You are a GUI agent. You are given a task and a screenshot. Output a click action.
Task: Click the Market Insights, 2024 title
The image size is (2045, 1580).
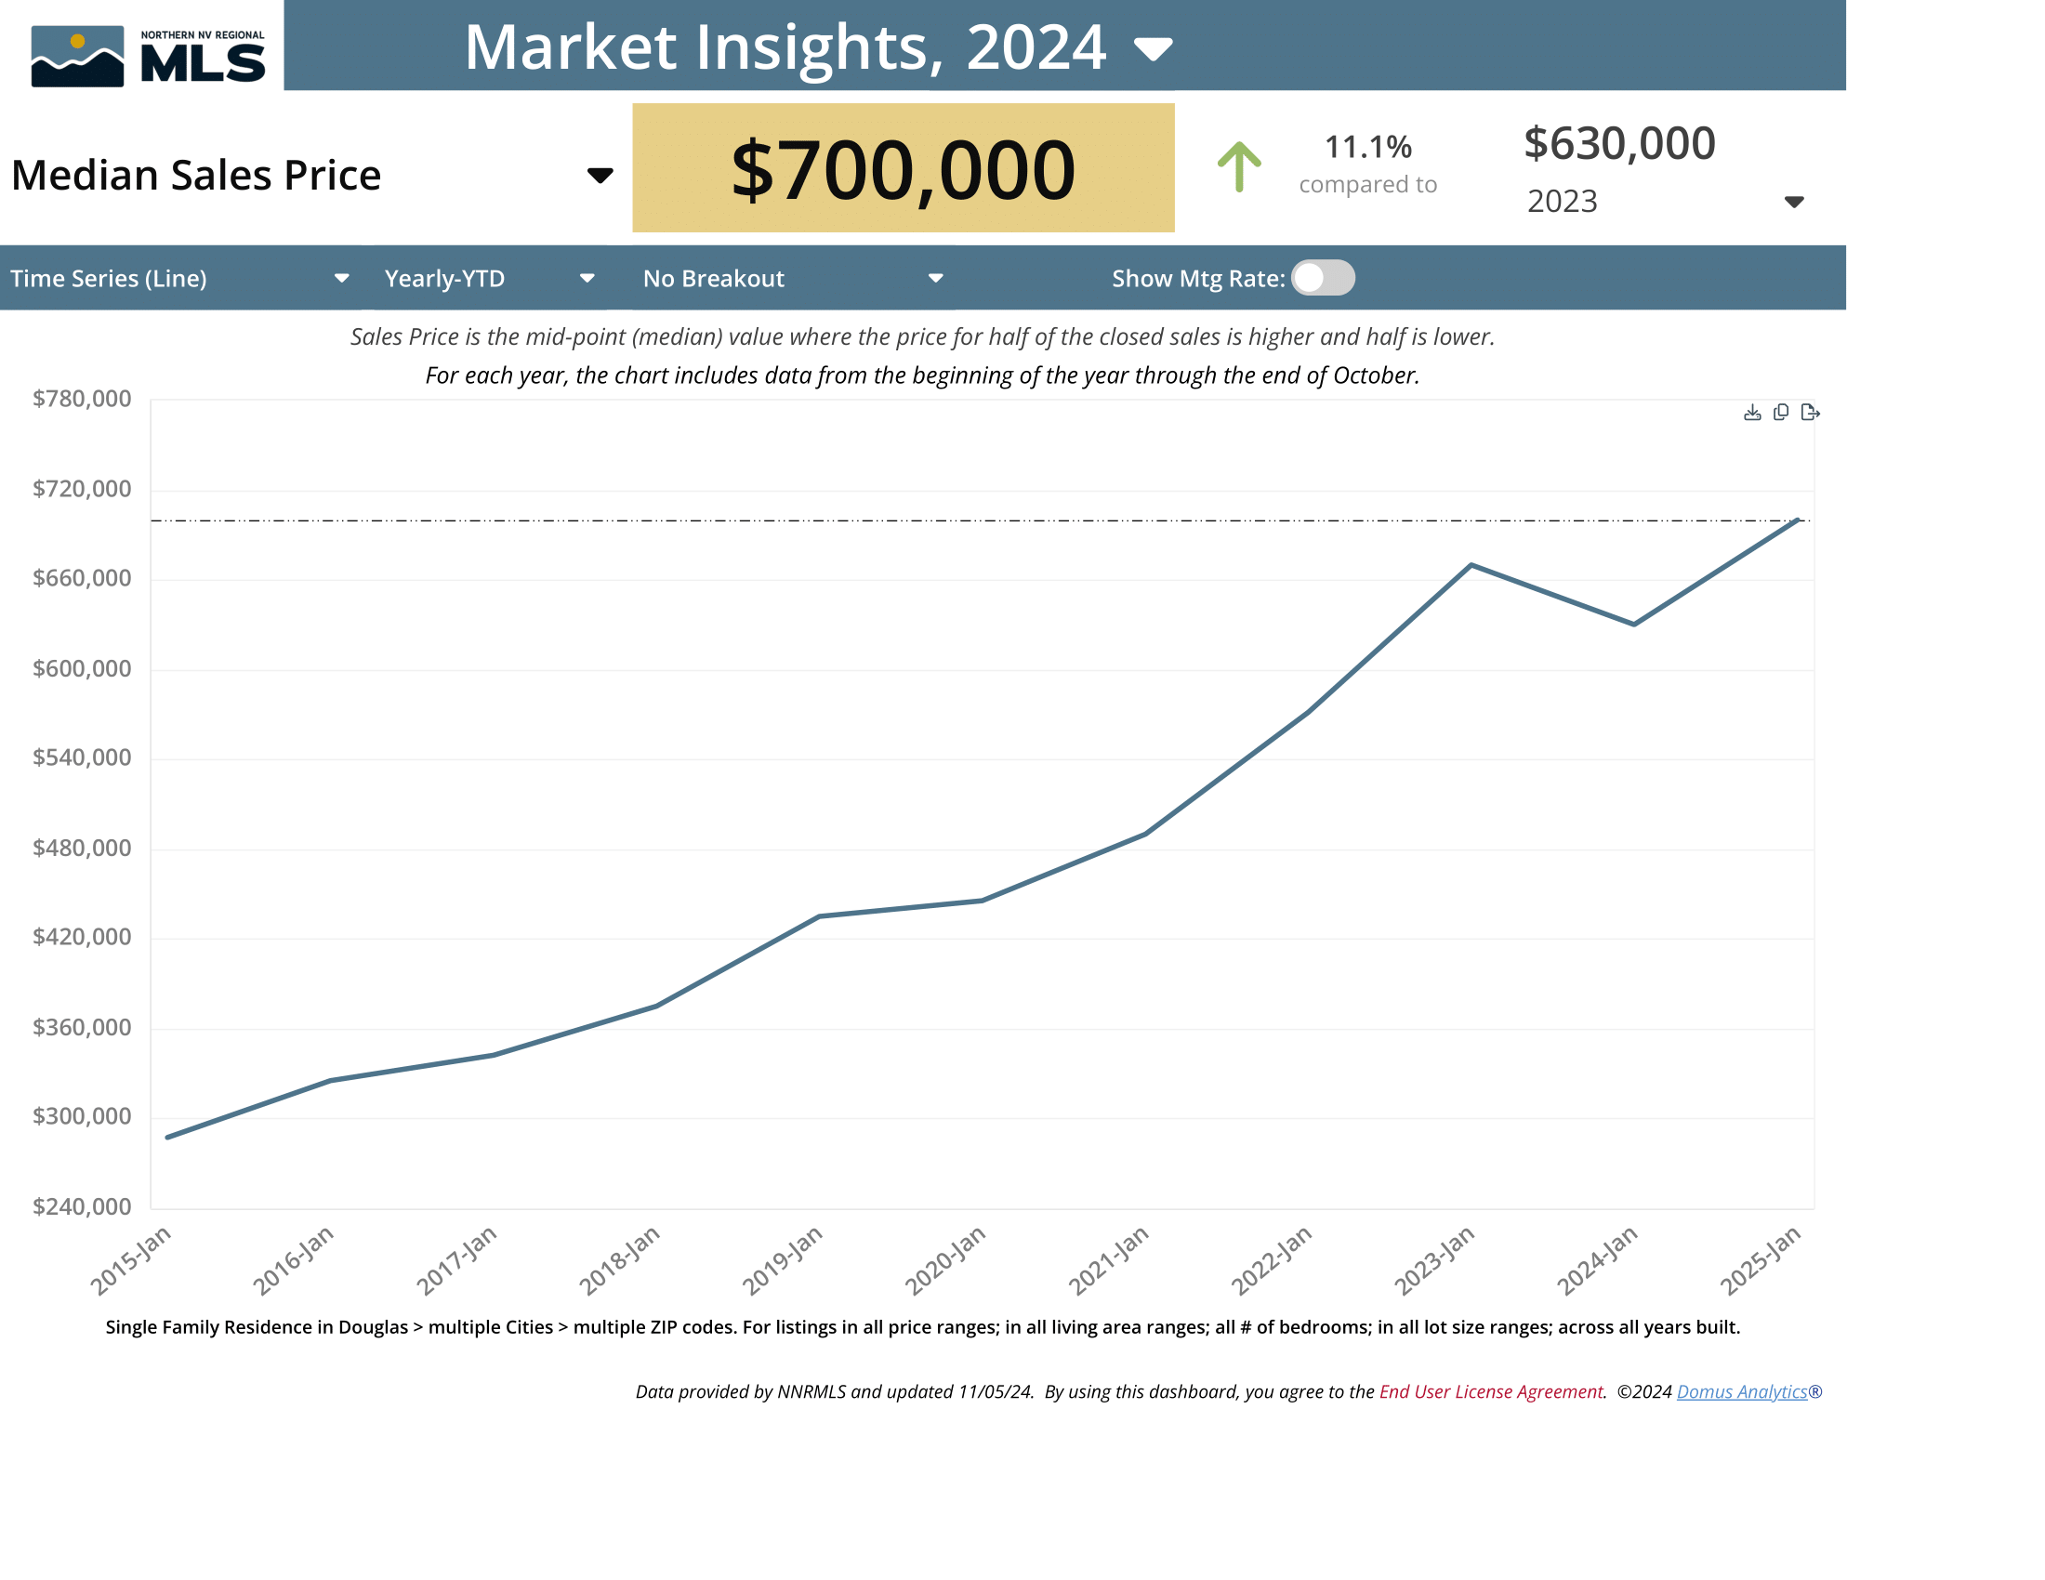tap(785, 46)
